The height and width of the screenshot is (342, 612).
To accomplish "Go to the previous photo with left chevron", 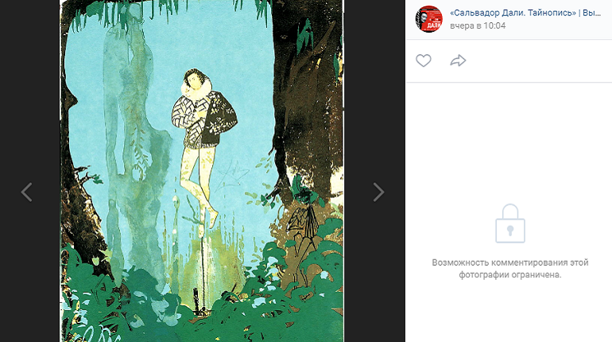I will pos(26,192).
